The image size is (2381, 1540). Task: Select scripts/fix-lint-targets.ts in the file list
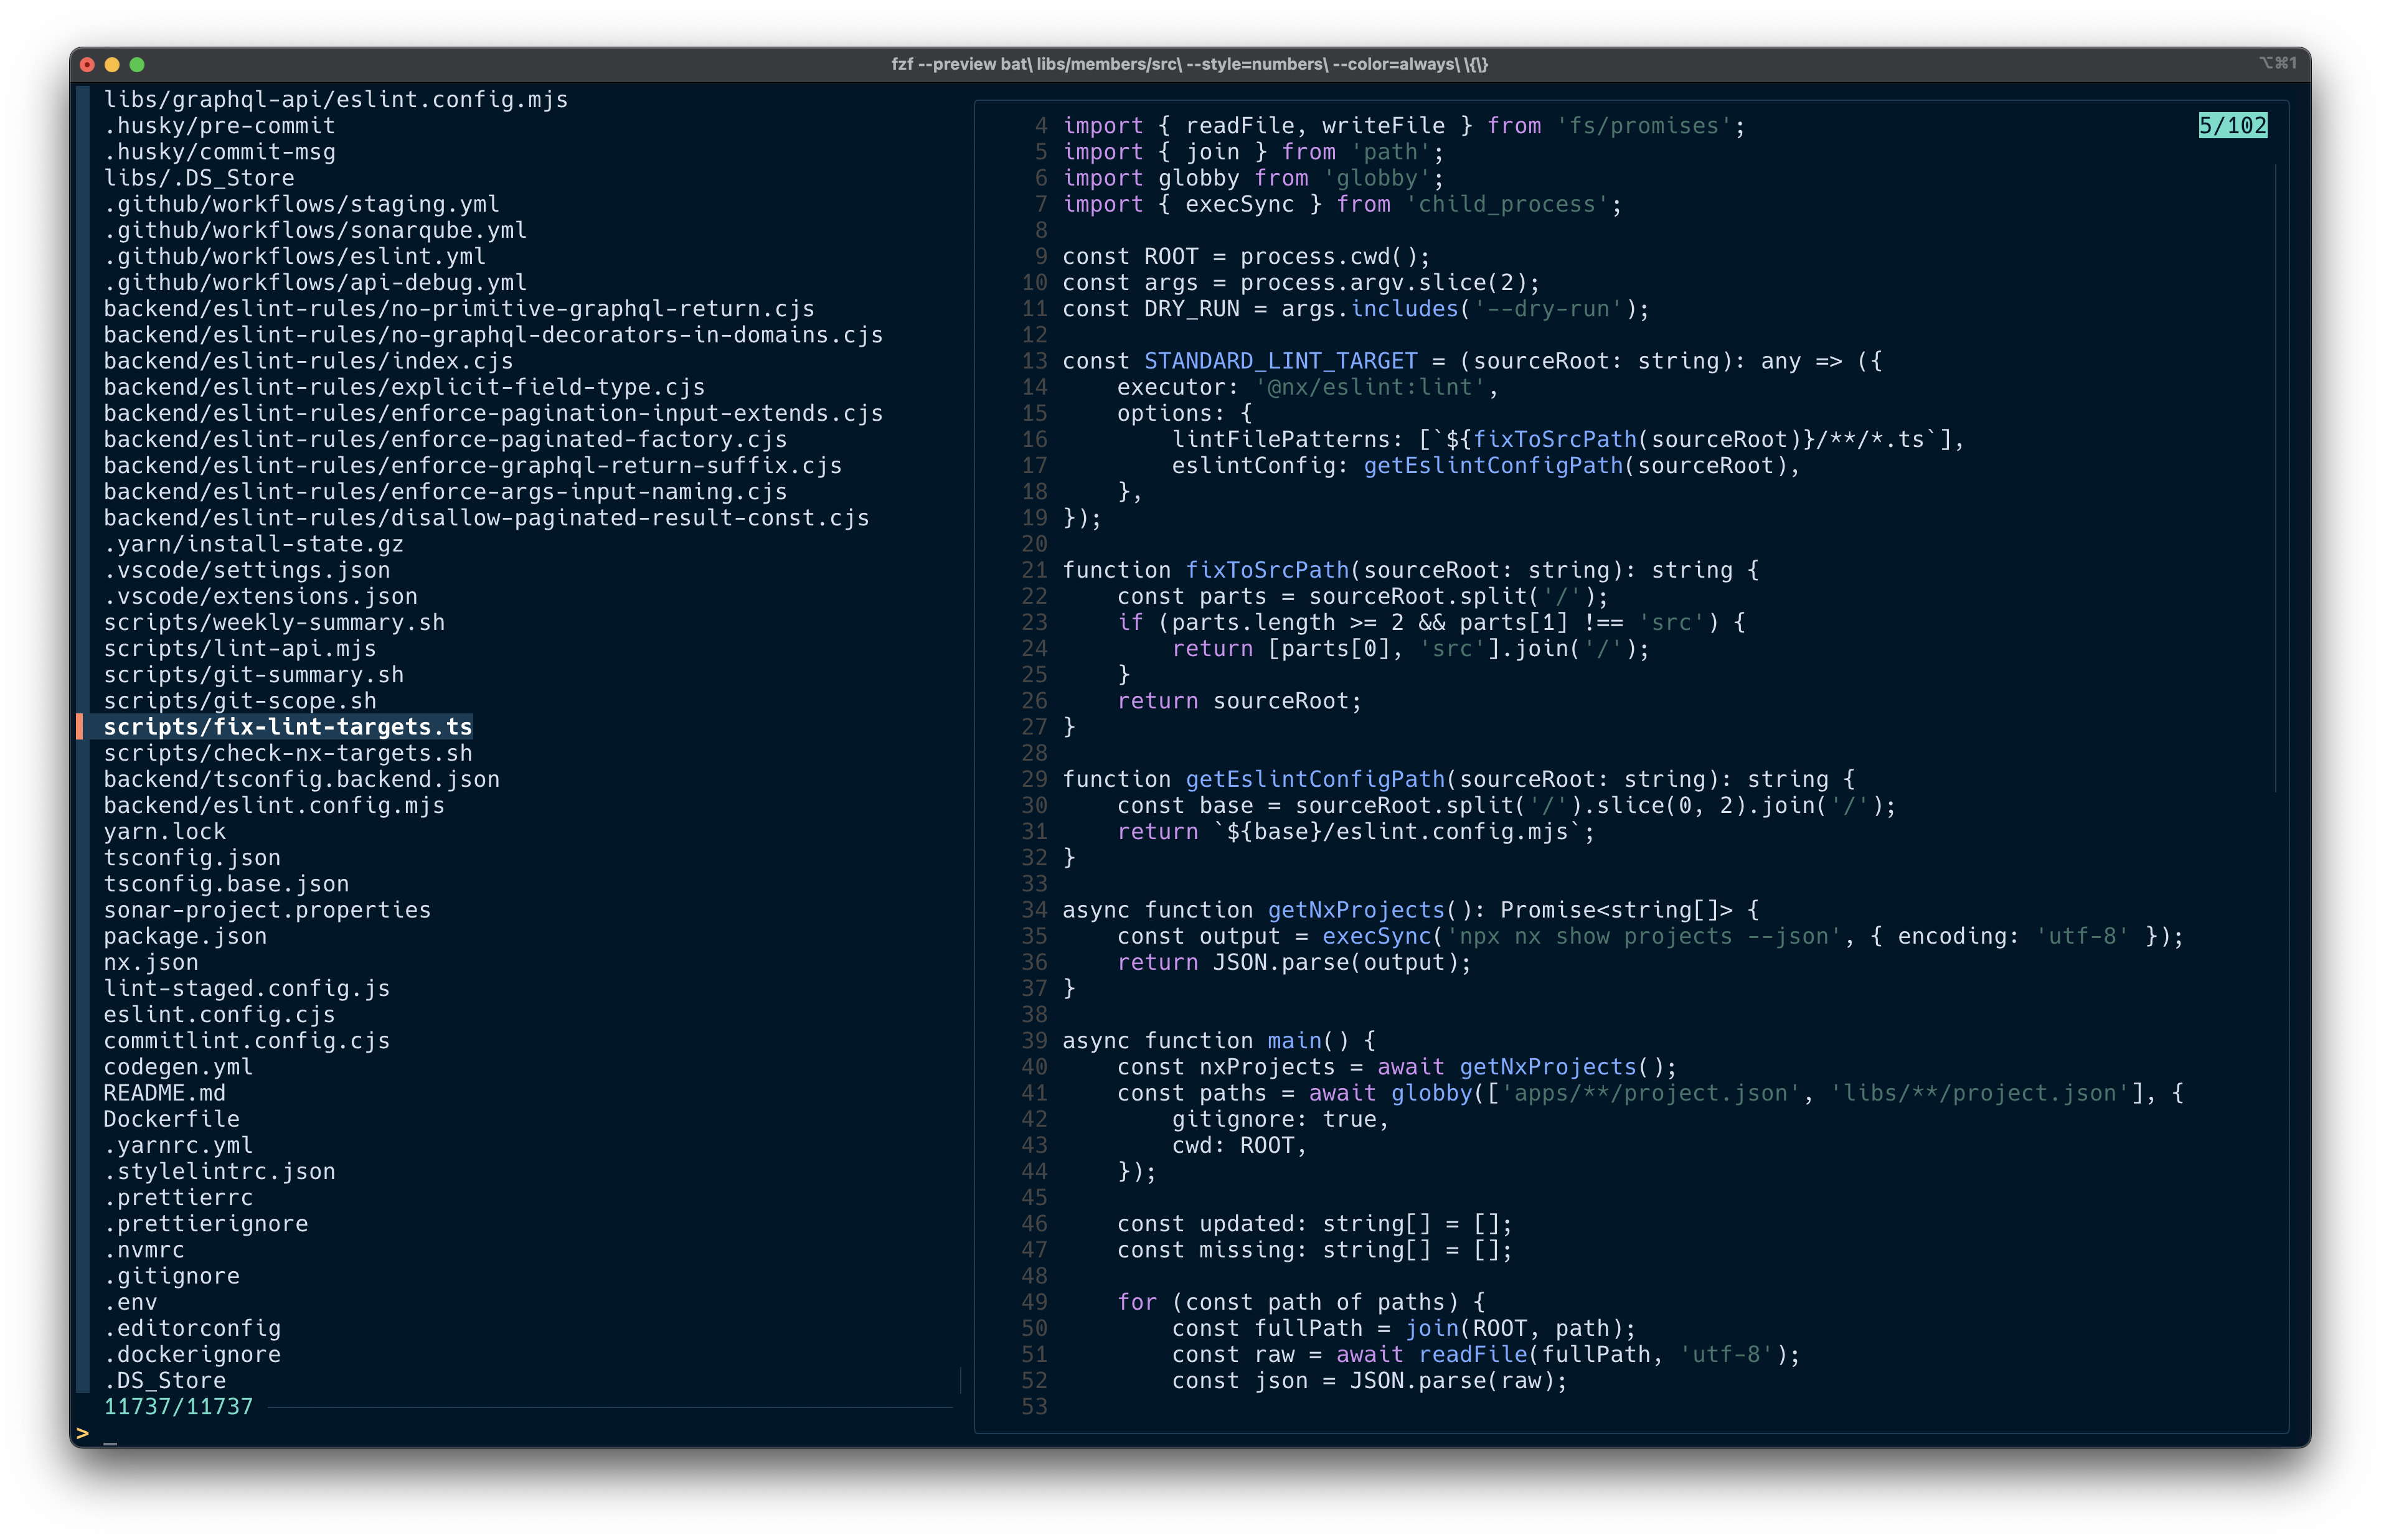tap(287, 727)
